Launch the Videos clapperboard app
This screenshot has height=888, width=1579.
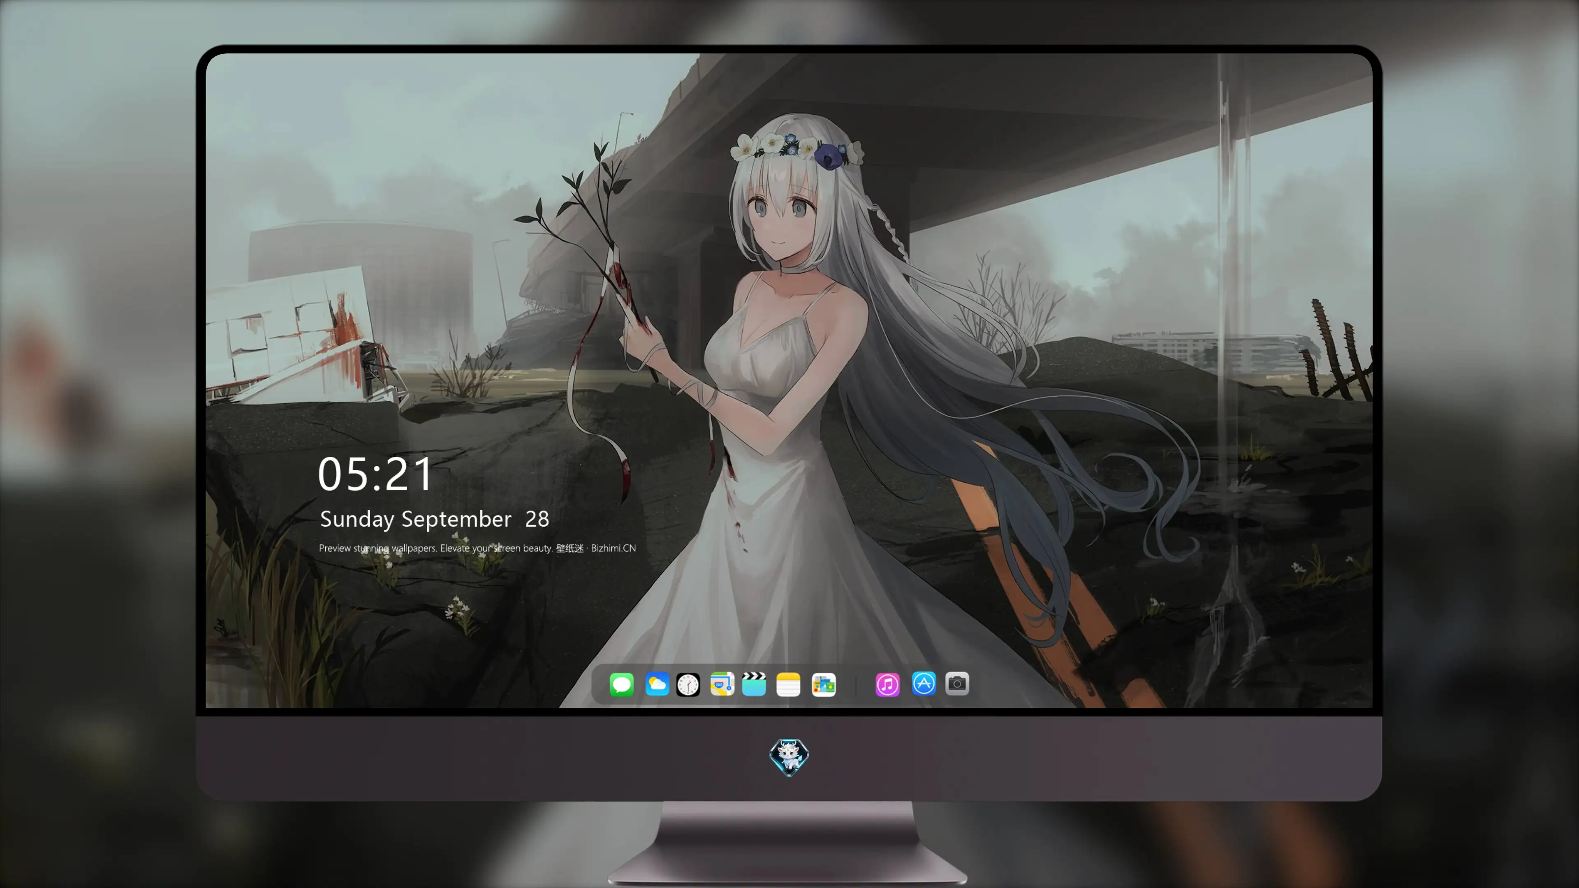tap(754, 684)
